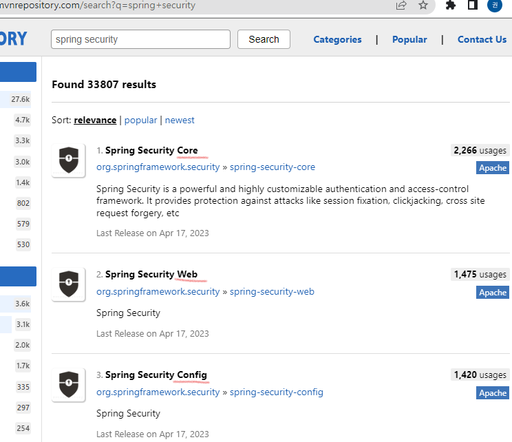The width and height of the screenshot is (512, 442).
Task: Click the share page icon in address bar
Action: [401, 6]
